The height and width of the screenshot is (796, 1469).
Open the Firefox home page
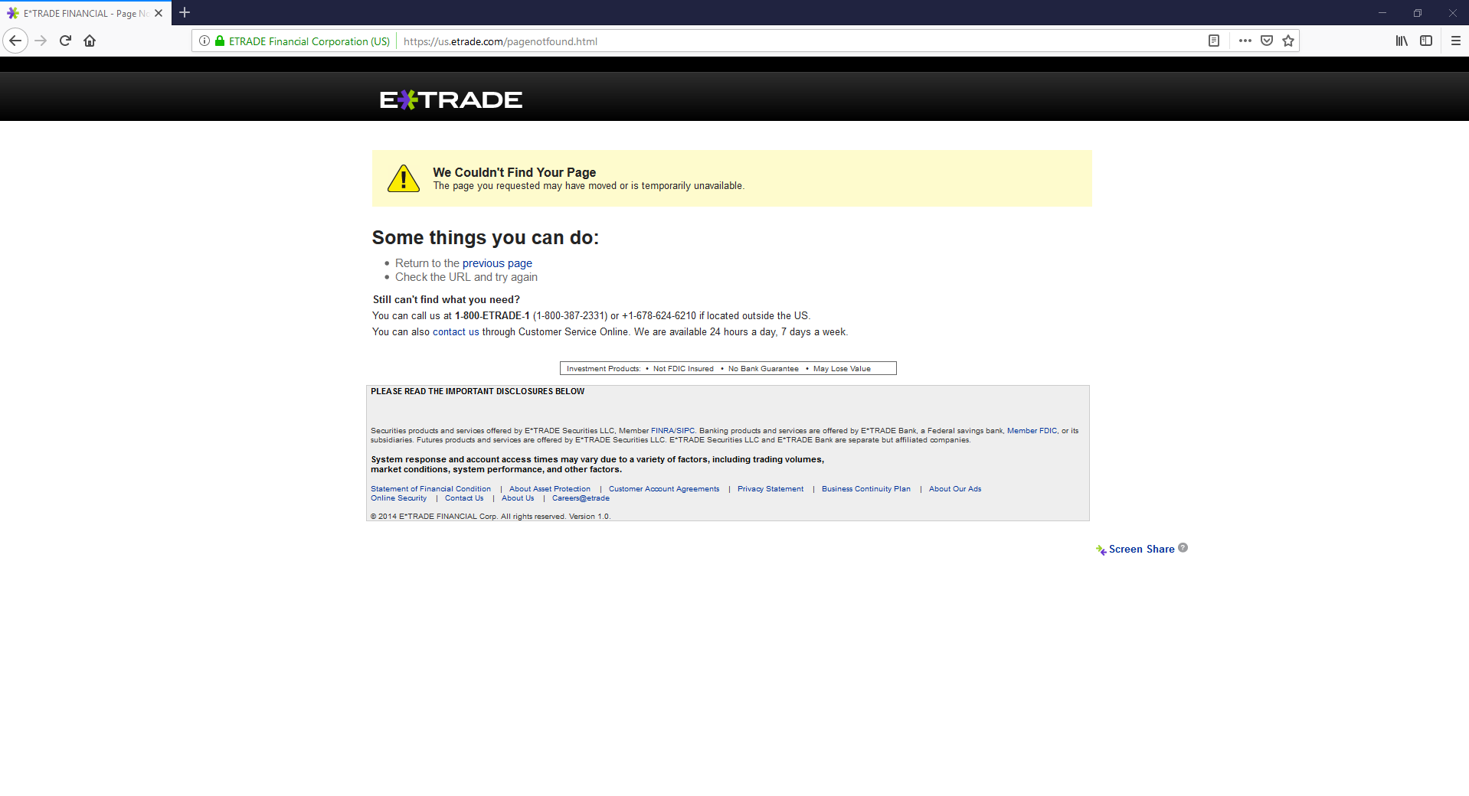tap(90, 41)
